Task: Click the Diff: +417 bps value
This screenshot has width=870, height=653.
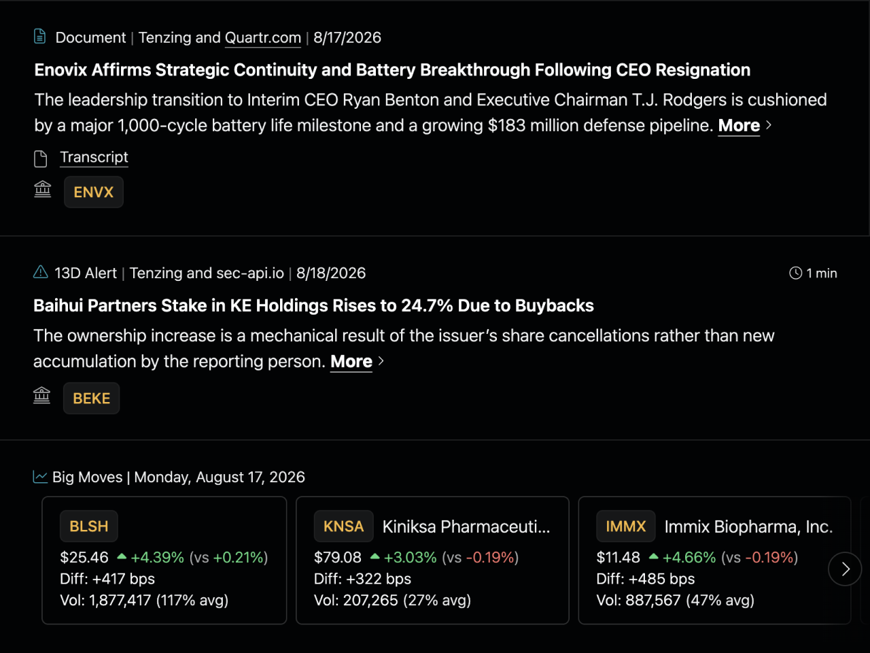Action: pyautogui.click(x=107, y=579)
